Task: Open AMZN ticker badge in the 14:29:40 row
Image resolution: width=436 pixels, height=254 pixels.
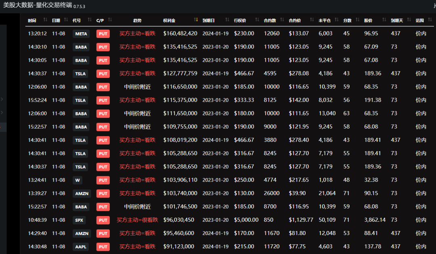Action: [x=82, y=234]
